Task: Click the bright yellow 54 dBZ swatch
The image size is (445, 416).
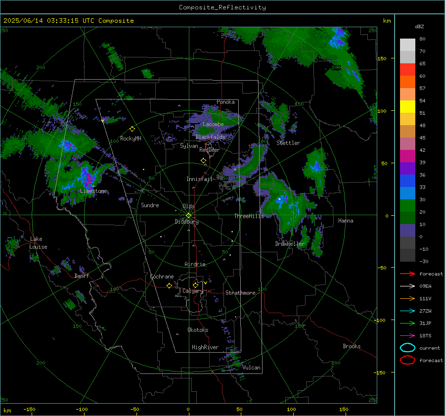Action: pos(407,107)
